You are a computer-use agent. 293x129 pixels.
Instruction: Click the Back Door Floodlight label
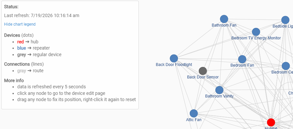(174, 65)
